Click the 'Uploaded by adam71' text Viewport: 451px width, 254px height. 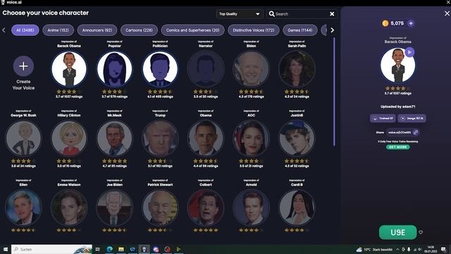pyautogui.click(x=397, y=107)
